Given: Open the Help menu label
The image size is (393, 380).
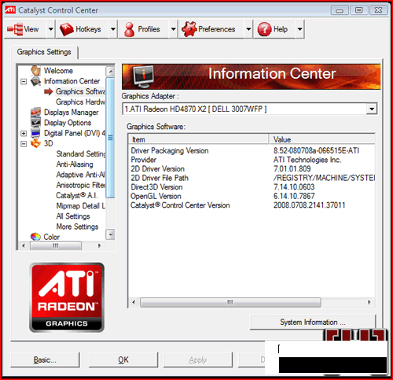Looking at the screenshot, I should [281, 29].
